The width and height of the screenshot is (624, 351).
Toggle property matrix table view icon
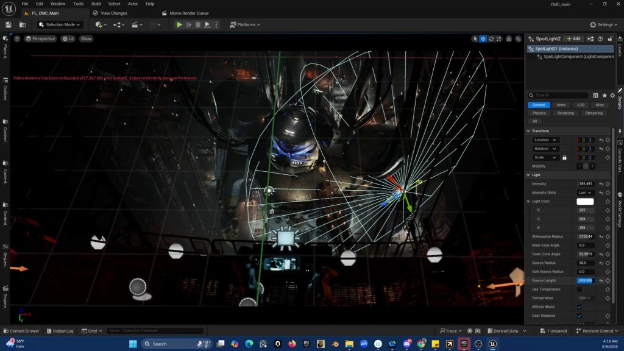click(x=595, y=95)
